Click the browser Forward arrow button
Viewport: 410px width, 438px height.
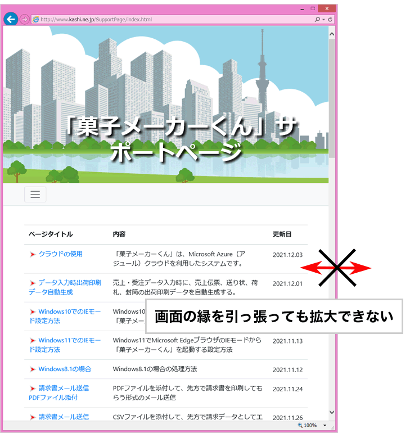[25, 19]
